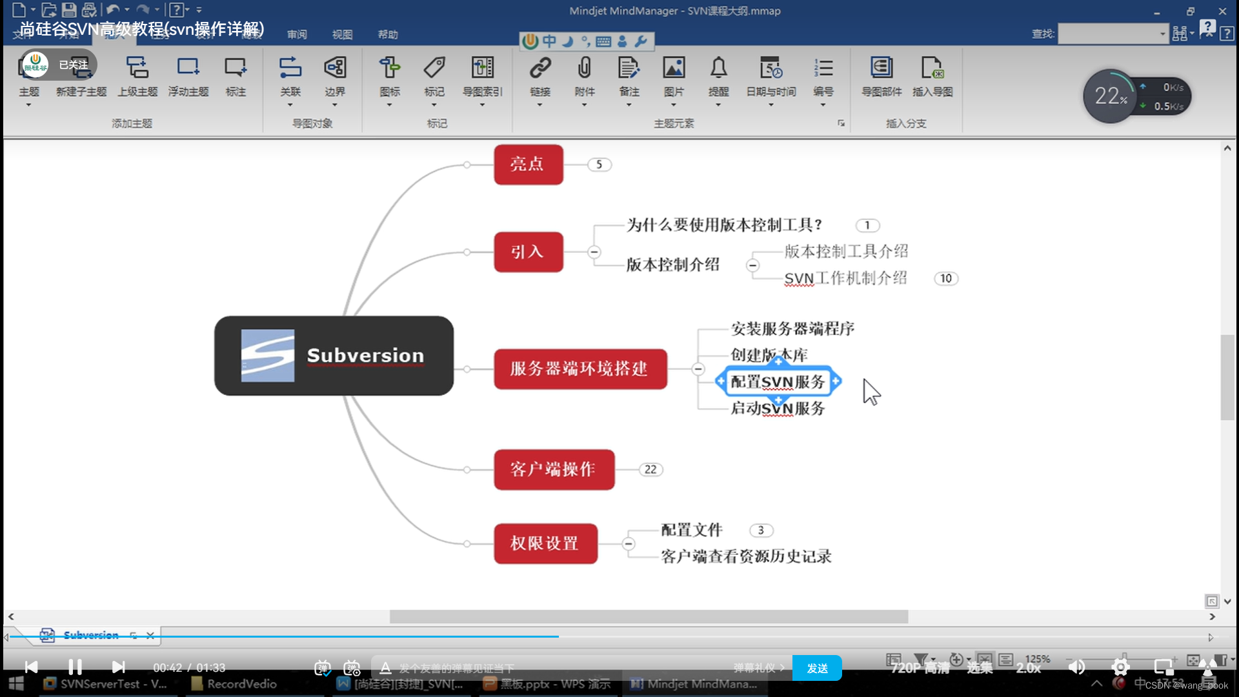This screenshot has height=697, width=1239.
Task: Switch input method language indicator 中
Action: click(x=549, y=41)
